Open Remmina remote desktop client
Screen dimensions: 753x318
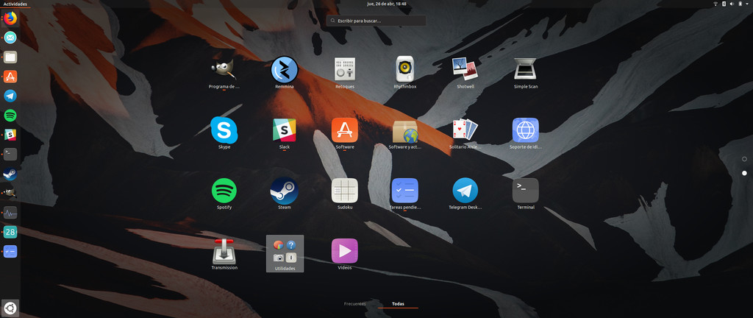(285, 70)
